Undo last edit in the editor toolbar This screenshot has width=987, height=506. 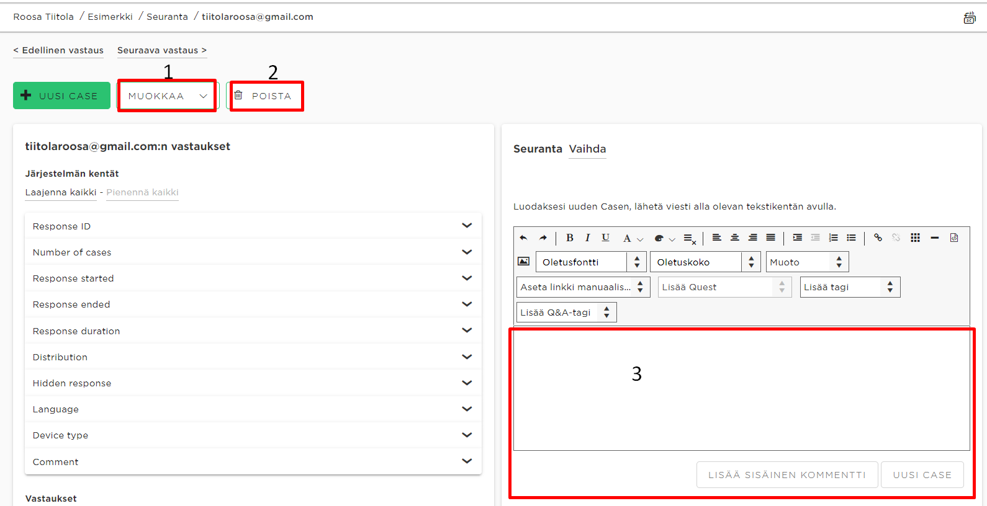pos(523,237)
